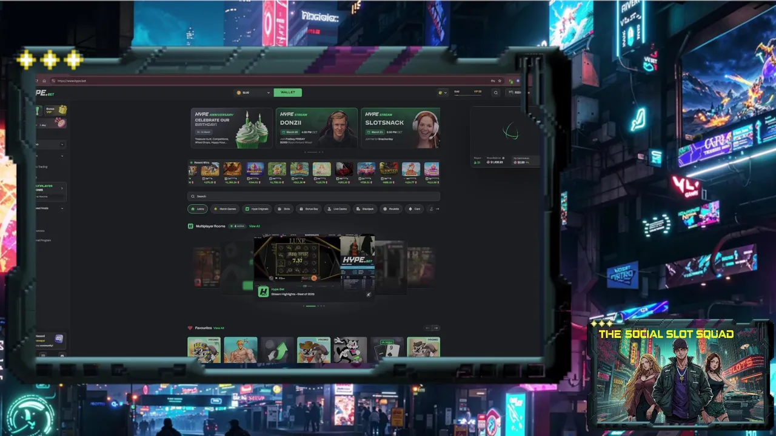The width and height of the screenshot is (776, 436).
Task: Click the Multiplayer Rooms green H icon
Action: [x=190, y=226]
